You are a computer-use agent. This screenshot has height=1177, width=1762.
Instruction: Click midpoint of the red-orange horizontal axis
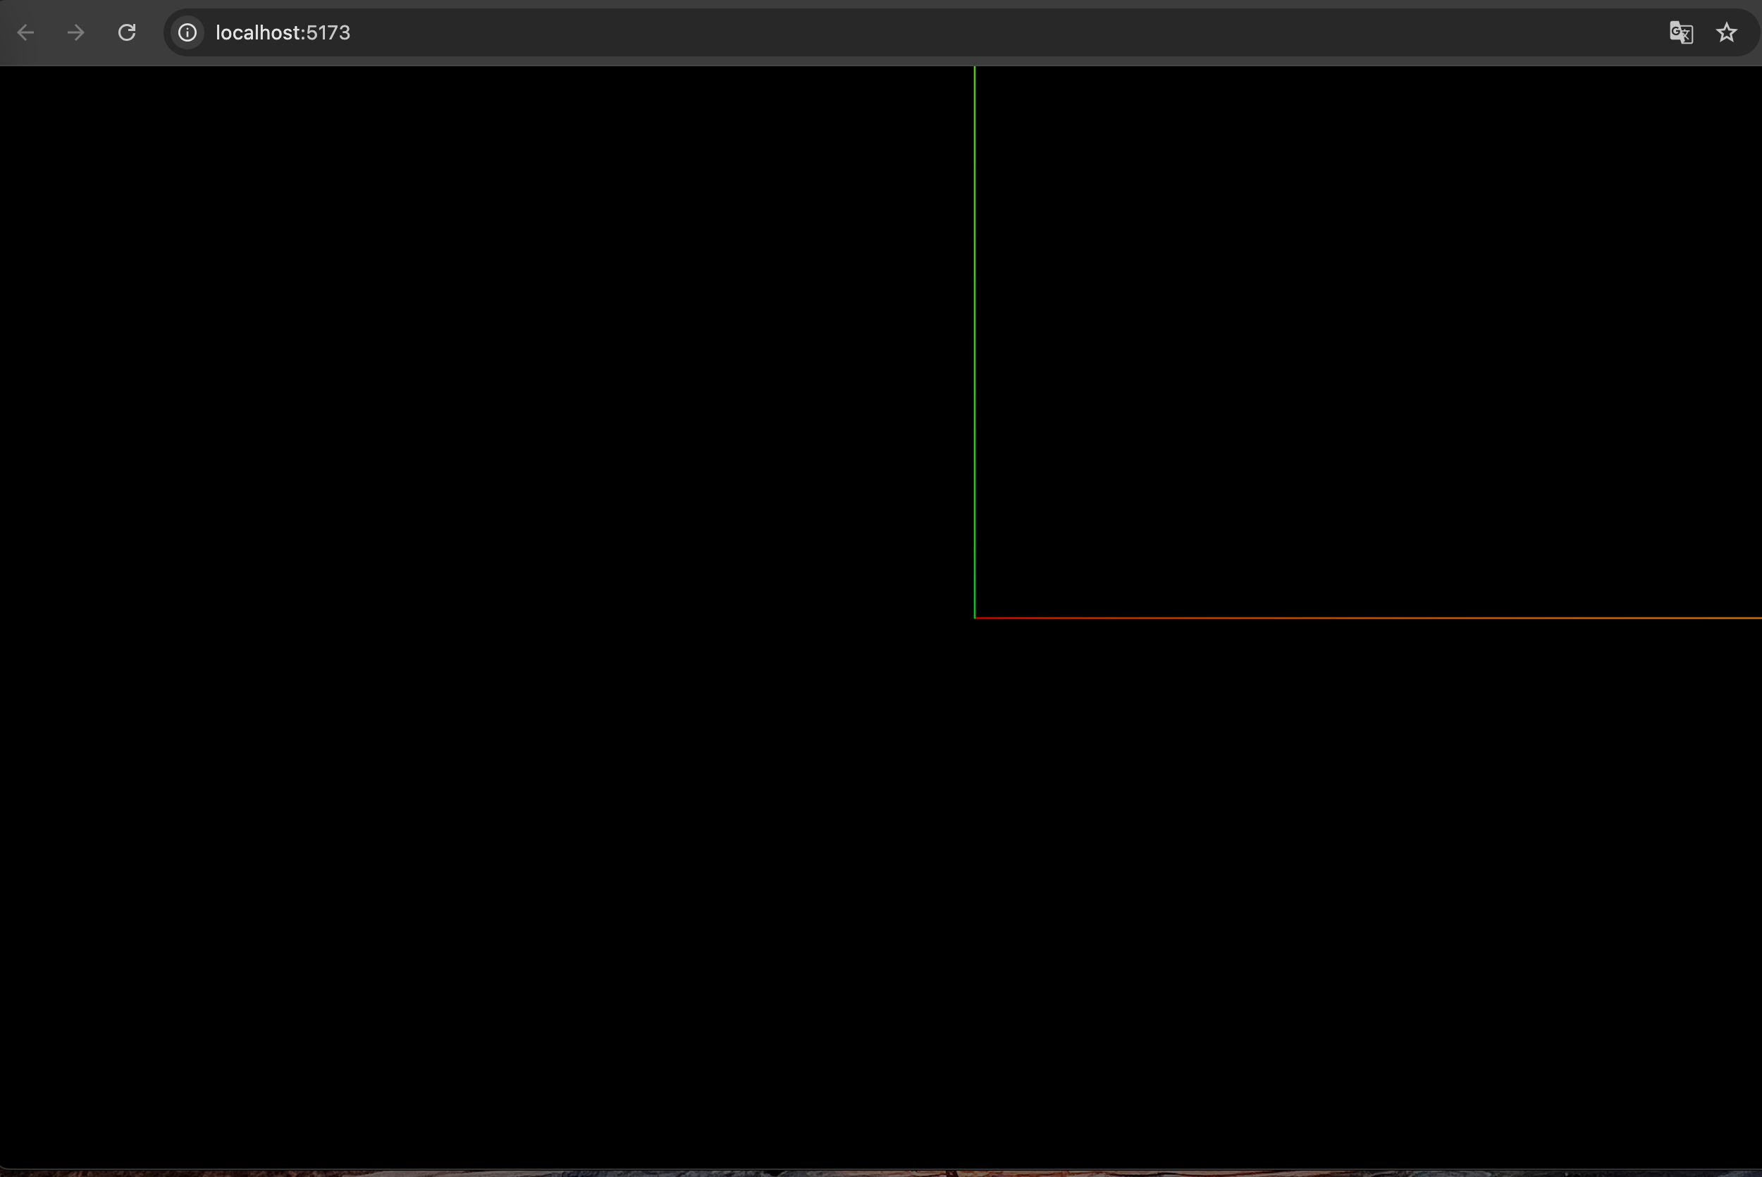1367,618
